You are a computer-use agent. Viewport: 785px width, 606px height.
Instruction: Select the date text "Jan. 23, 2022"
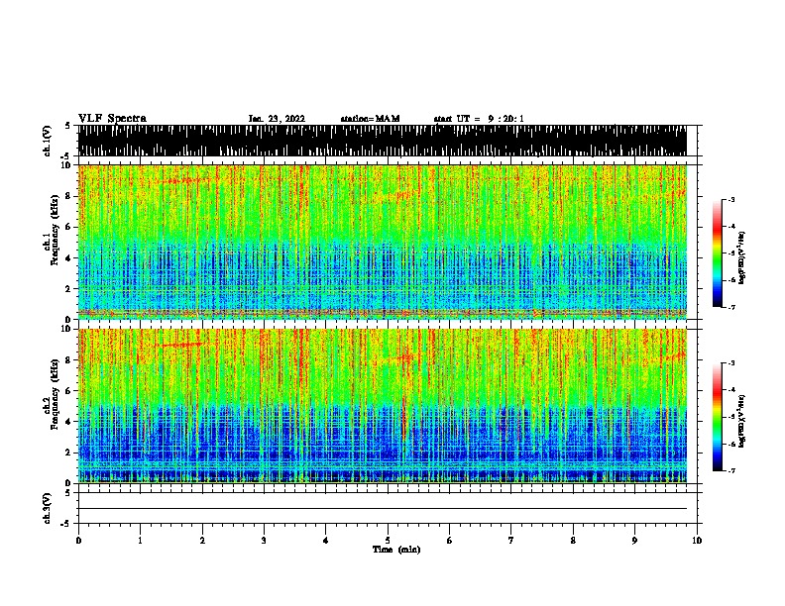[x=277, y=119]
